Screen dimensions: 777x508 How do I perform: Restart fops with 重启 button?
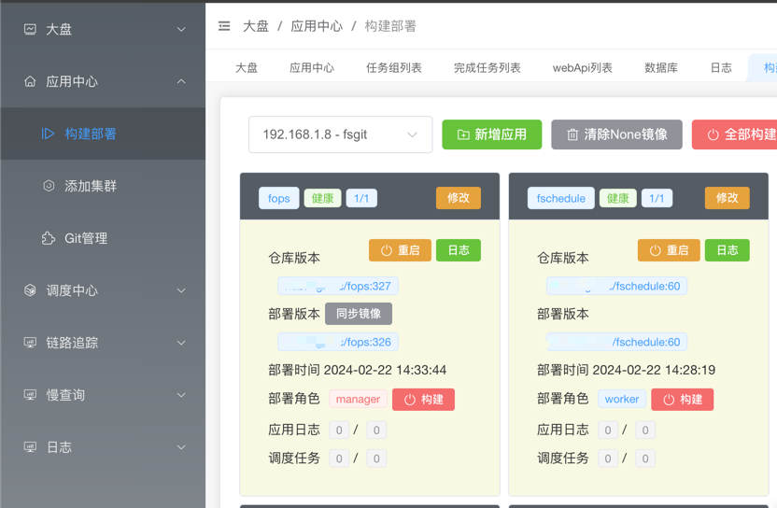pos(400,250)
